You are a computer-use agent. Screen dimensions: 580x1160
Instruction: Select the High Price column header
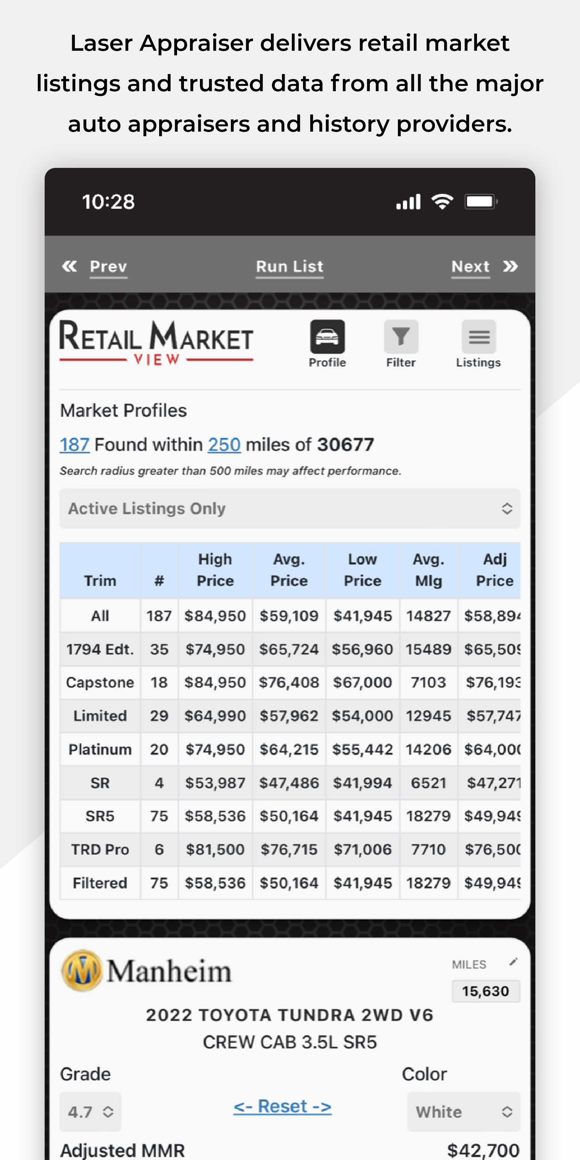pos(215,570)
